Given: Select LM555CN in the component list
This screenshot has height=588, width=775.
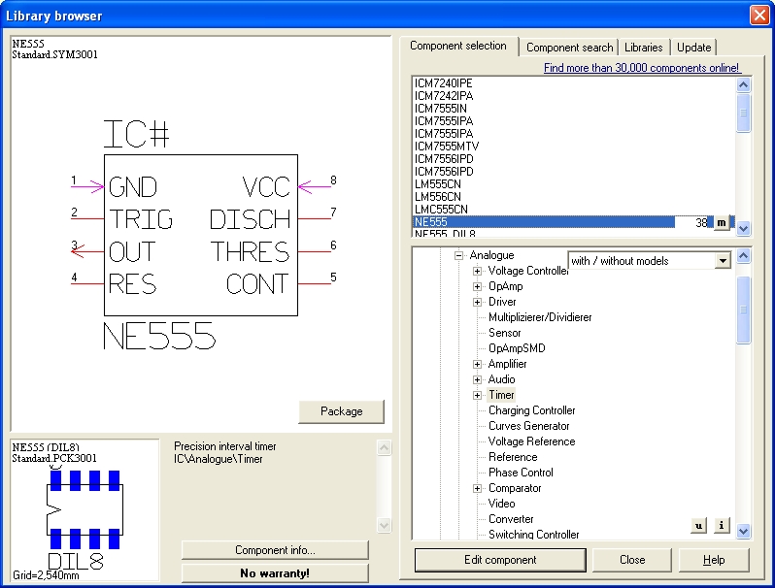Looking at the screenshot, I should click(439, 184).
